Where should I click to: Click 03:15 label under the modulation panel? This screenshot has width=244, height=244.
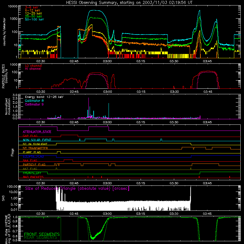(141, 122)
